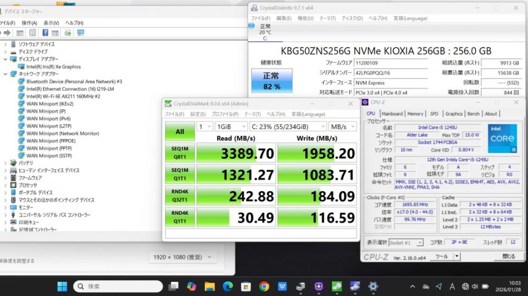Viewport: 528px width, 296px height.
Task: Run the RND4K Q1T1 test button
Action: (180, 217)
